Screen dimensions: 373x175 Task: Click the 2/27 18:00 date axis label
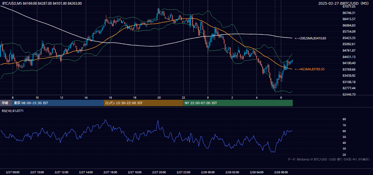pyautogui.click(x=135, y=172)
